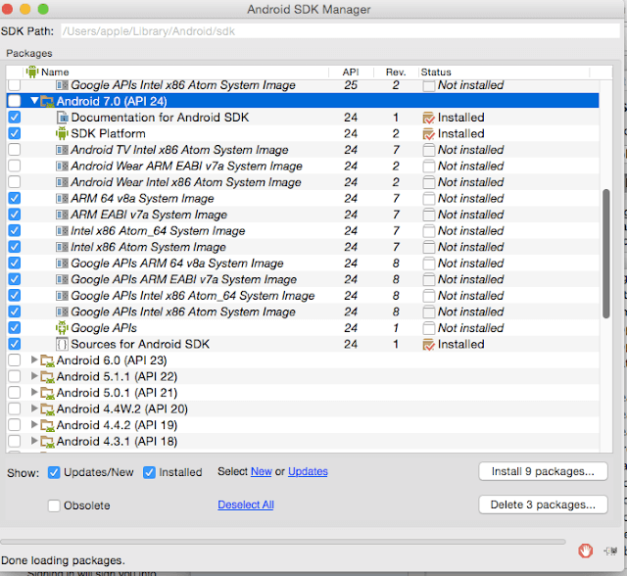Collapse the Android 7.0 (API 24) group
The height and width of the screenshot is (576, 627).
tap(35, 101)
